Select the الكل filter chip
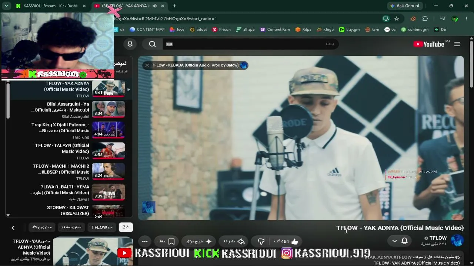 click(126, 227)
